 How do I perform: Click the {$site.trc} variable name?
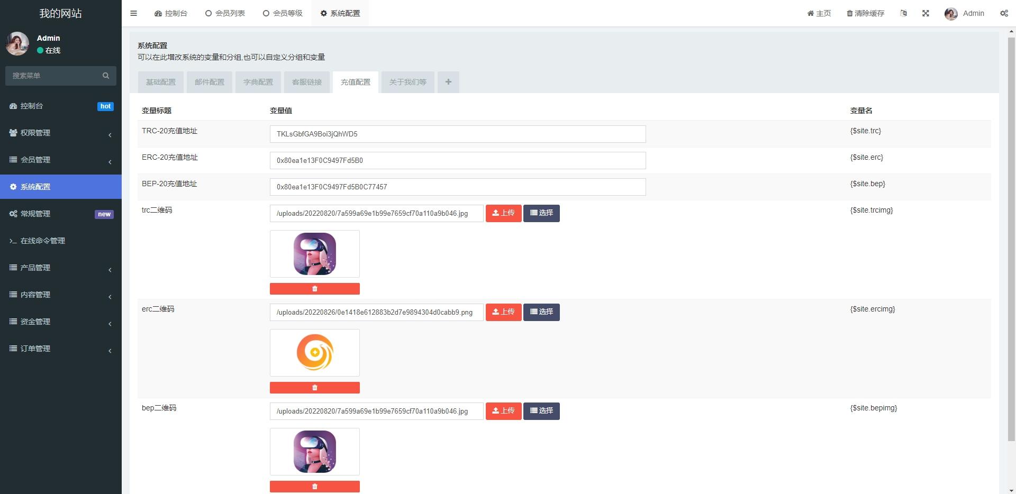[866, 131]
